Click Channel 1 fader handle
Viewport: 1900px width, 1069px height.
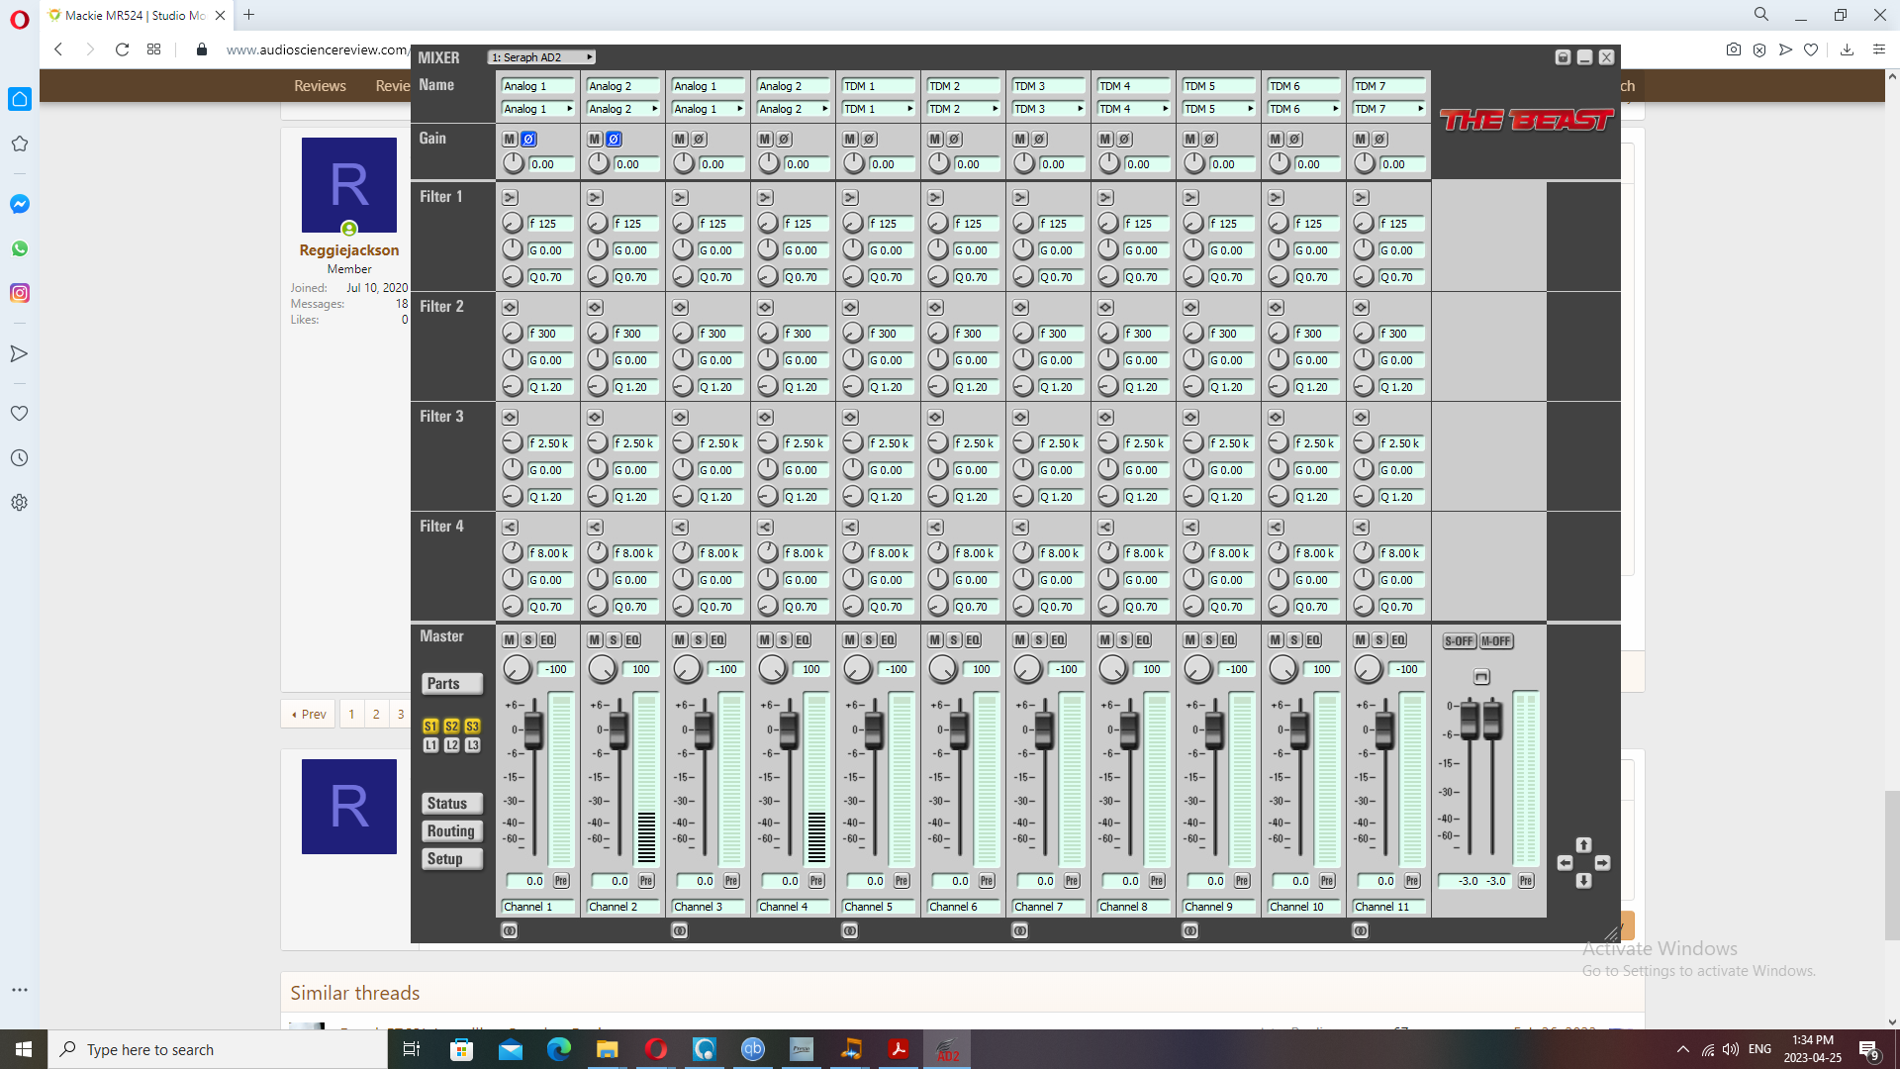tap(533, 730)
